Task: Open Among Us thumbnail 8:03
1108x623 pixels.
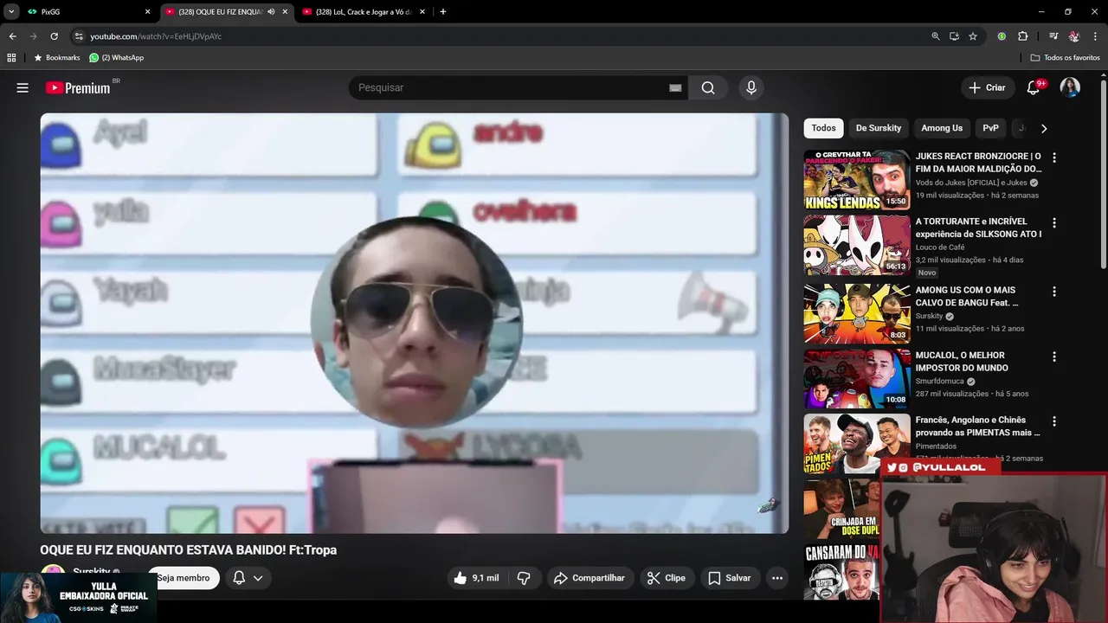Action: click(x=857, y=313)
